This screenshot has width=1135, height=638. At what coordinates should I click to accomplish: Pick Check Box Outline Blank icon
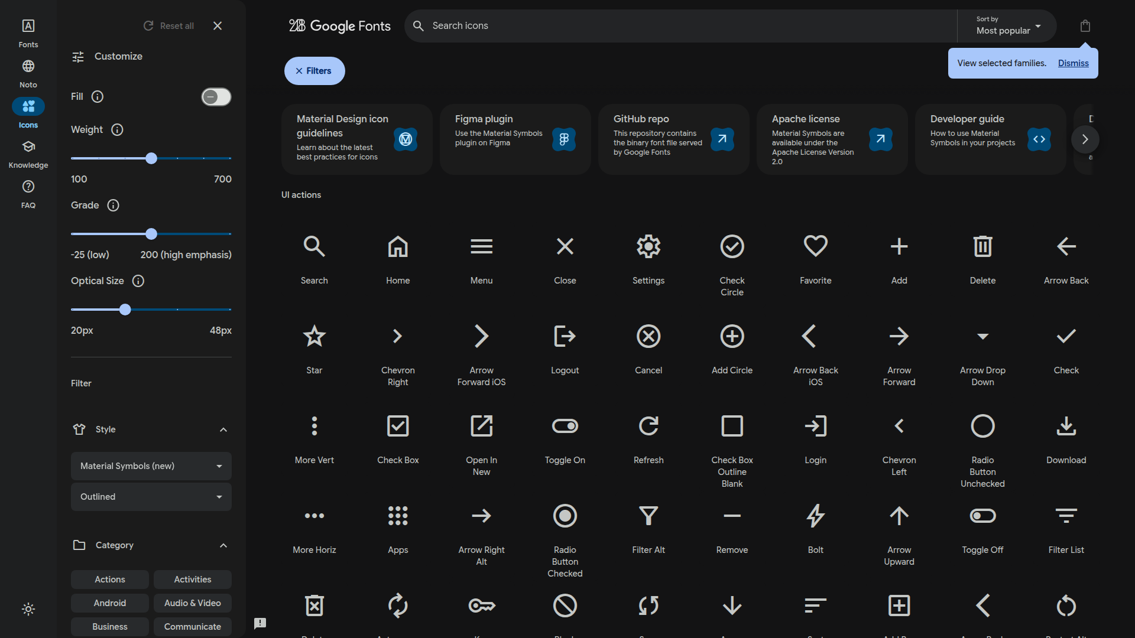732,426
